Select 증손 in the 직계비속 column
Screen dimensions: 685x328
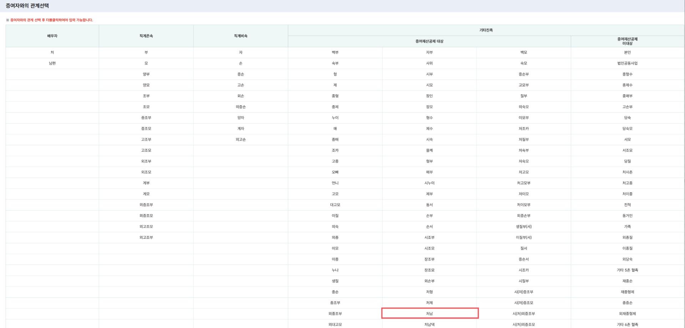coord(240,74)
